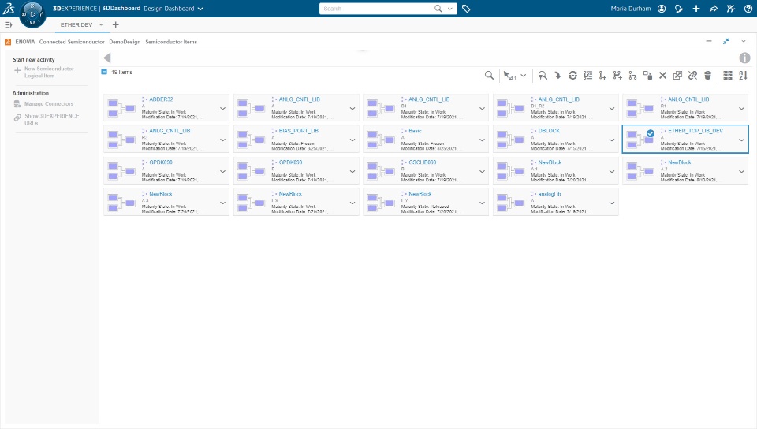Click the plus icon in the top bar
Viewport: 757px width, 429px height.
696,9
